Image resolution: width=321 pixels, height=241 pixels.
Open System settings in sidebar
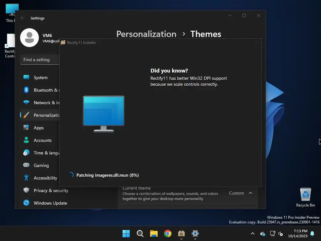pyautogui.click(x=40, y=78)
